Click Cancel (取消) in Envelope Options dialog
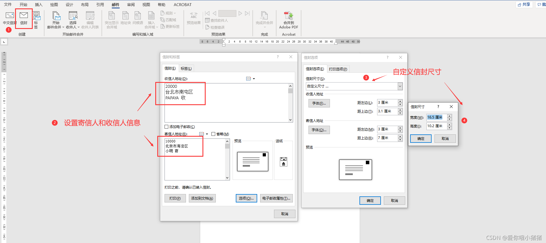 click(x=395, y=200)
